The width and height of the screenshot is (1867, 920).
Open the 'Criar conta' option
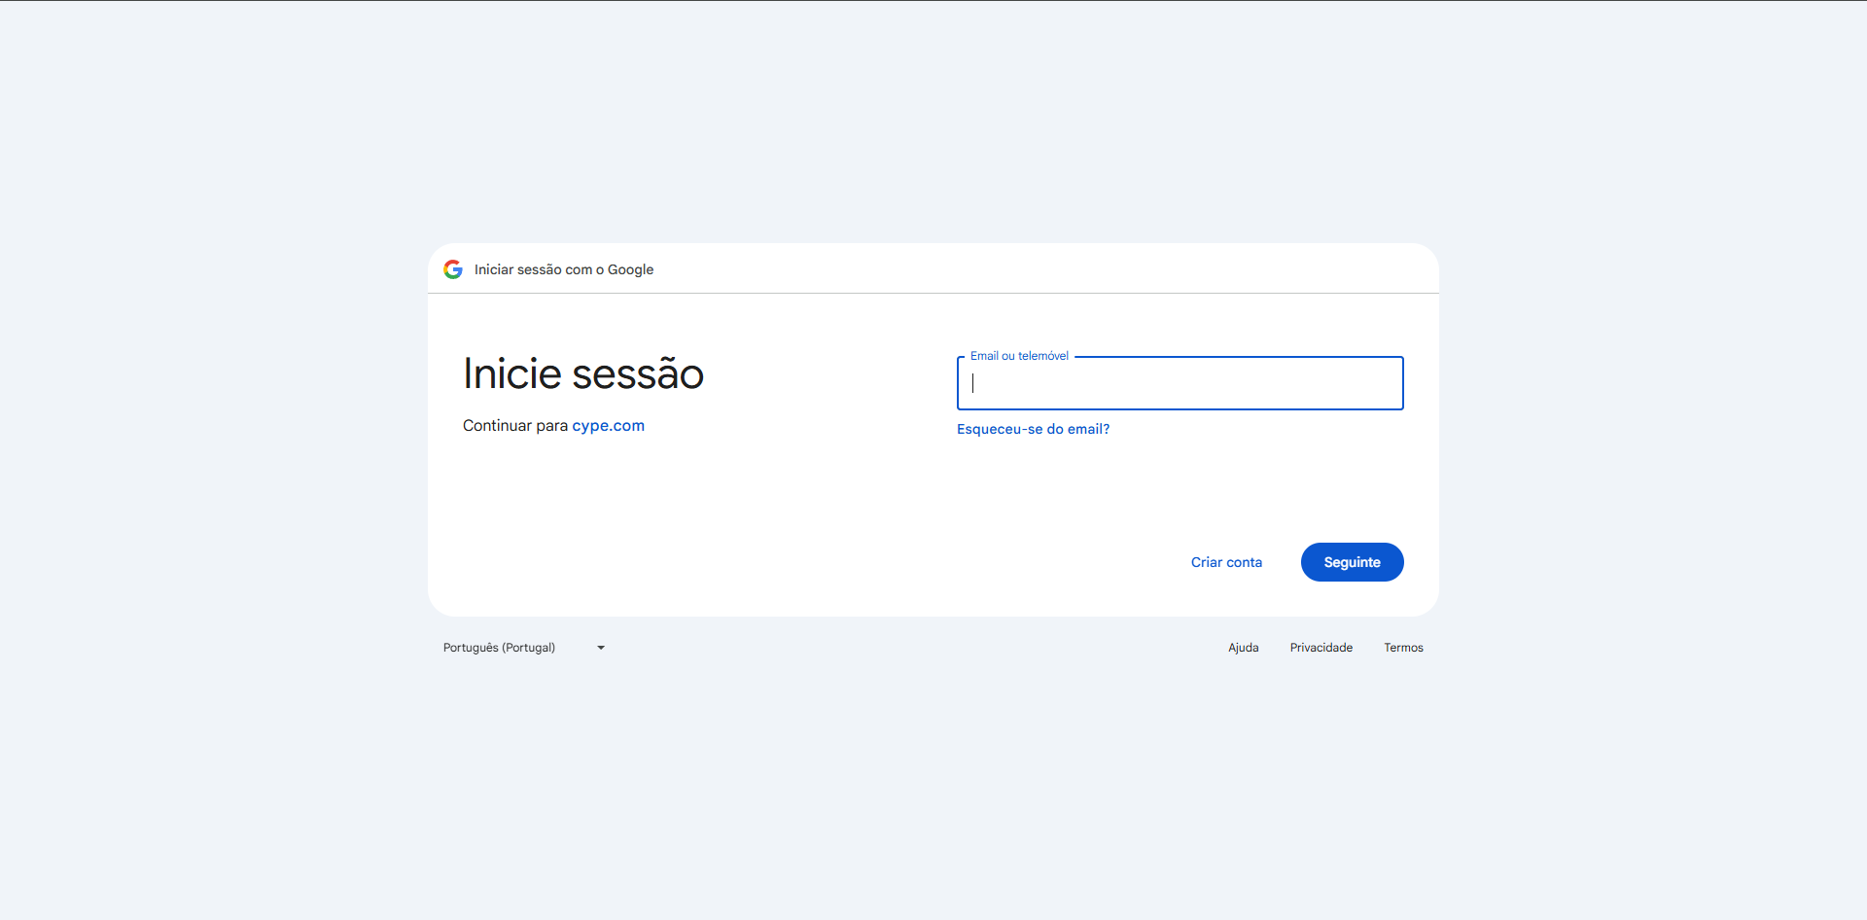1226,562
